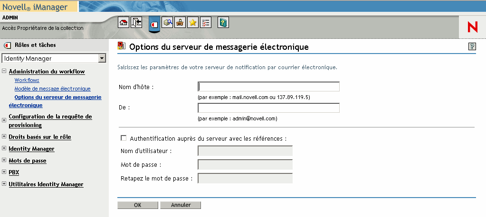This screenshot has height=217, width=486.
Task: Click the Nom d'utilisateur input field
Action: pos(245,151)
